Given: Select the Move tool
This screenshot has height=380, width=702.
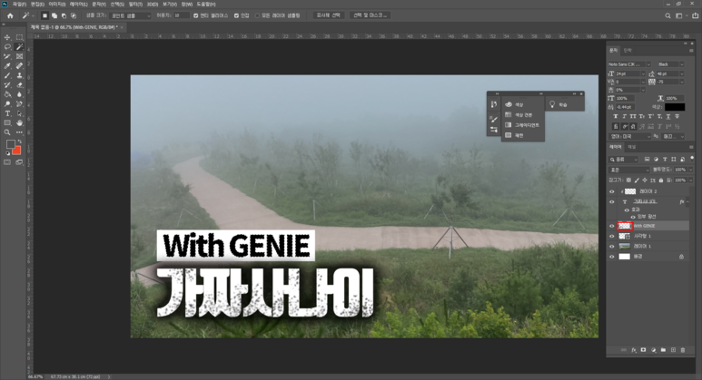Looking at the screenshot, I should (x=7, y=37).
